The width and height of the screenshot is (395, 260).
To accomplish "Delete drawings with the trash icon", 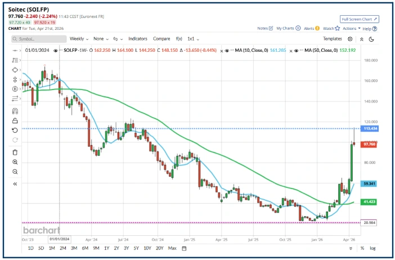I will (15, 153).
